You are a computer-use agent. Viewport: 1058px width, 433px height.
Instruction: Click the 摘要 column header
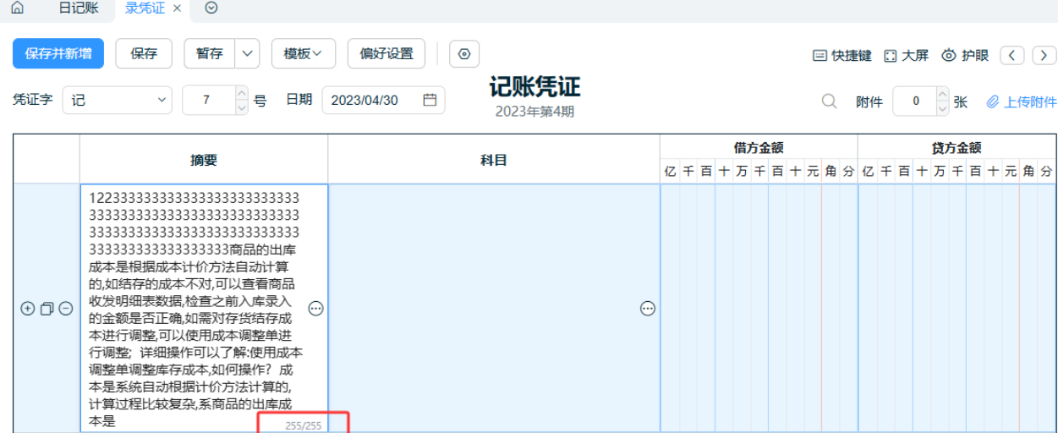(x=204, y=159)
